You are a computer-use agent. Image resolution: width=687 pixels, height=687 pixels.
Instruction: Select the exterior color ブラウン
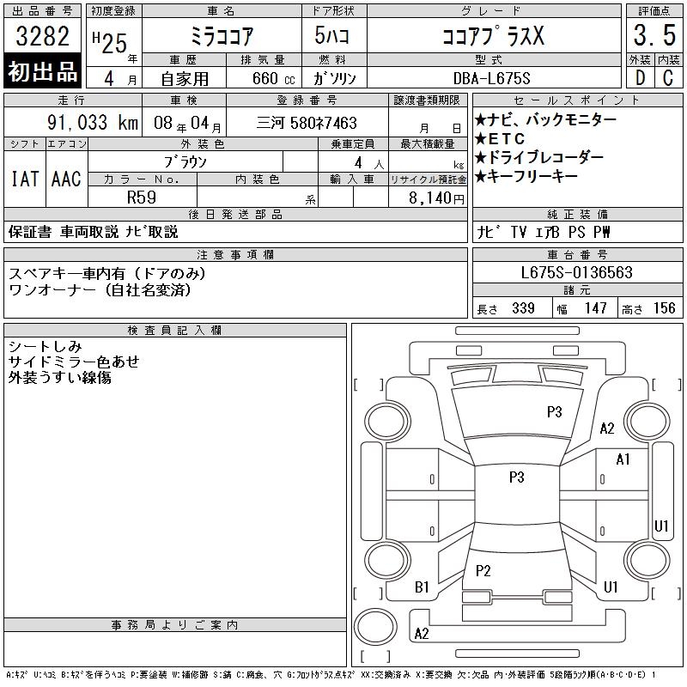click(185, 162)
